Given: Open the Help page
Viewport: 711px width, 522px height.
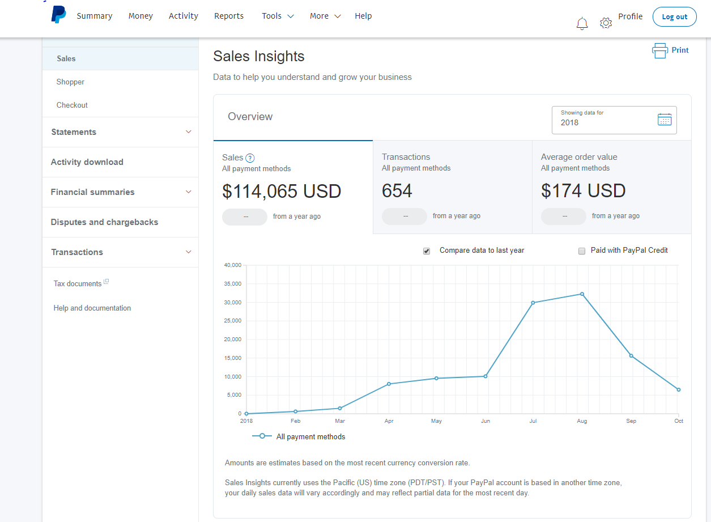Looking at the screenshot, I should coord(363,16).
